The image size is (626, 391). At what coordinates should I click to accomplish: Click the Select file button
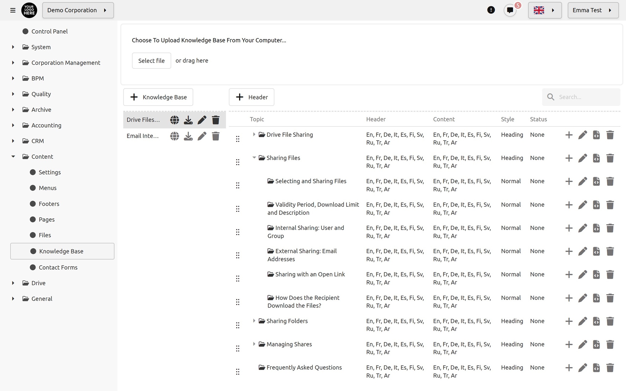(x=151, y=60)
